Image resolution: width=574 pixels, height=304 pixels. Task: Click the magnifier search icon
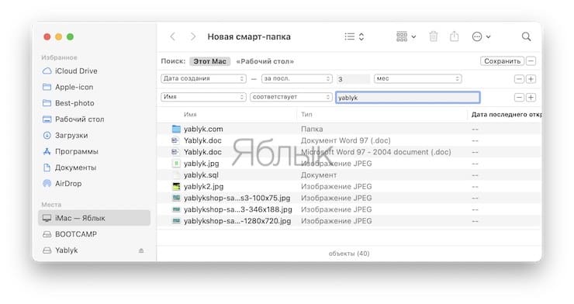pyautogui.click(x=526, y=36)
